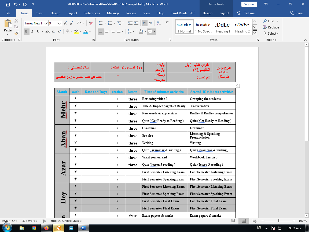
Task: Redo the last action
Action: (25, 4)
